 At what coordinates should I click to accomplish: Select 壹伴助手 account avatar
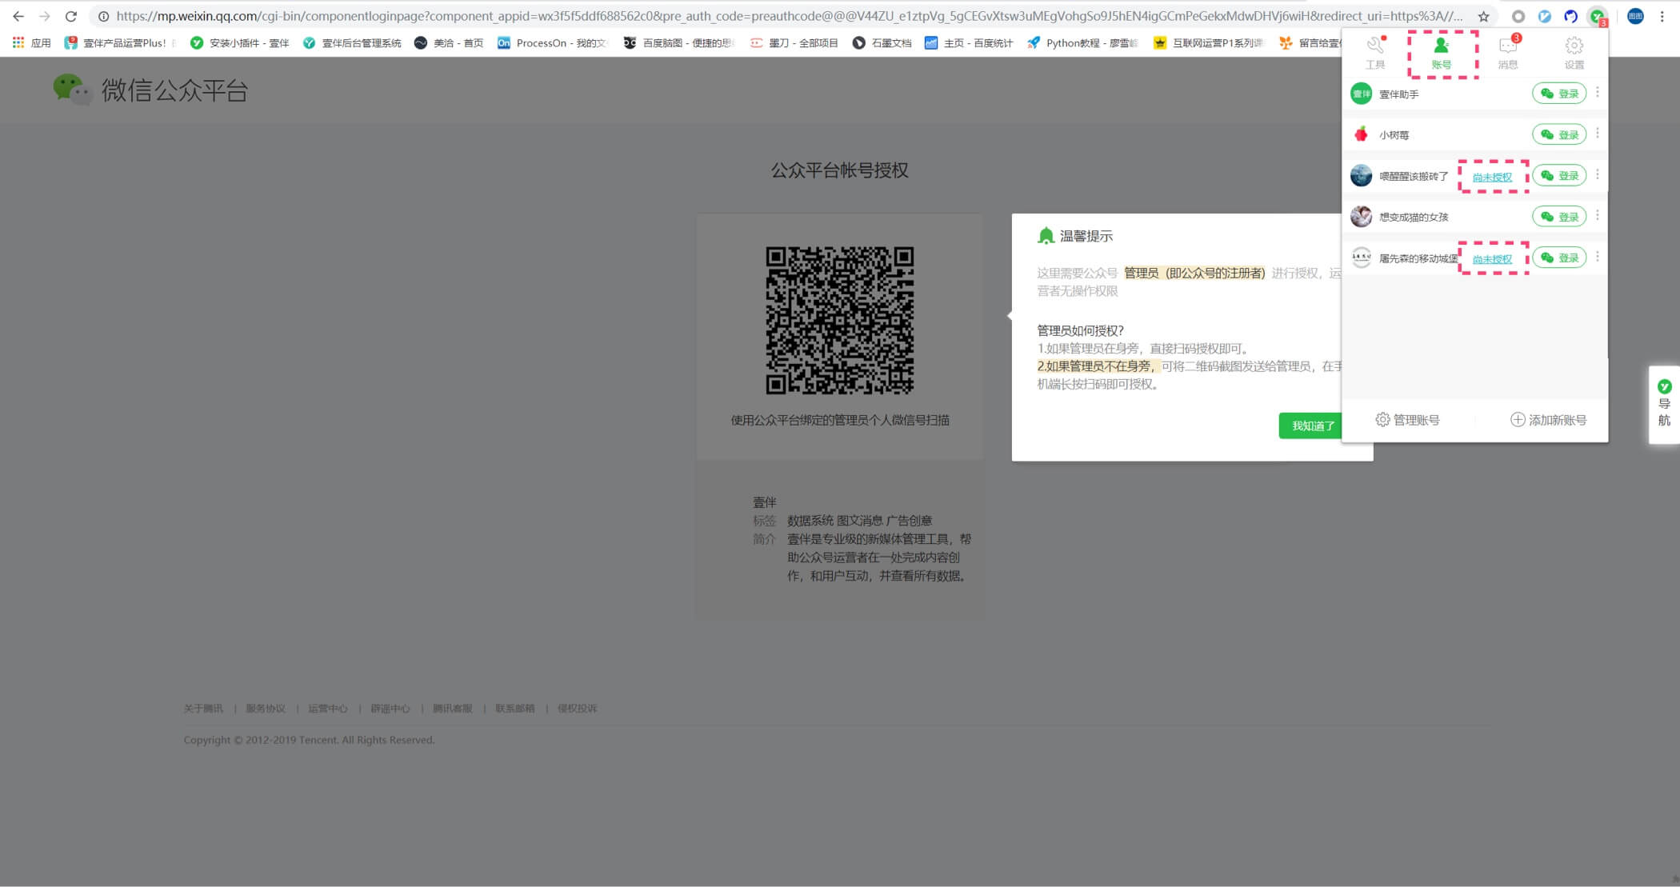(x=1361, y=94)
